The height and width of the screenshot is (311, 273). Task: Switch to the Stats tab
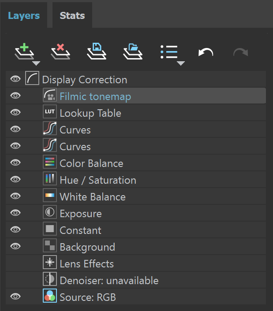72,15
